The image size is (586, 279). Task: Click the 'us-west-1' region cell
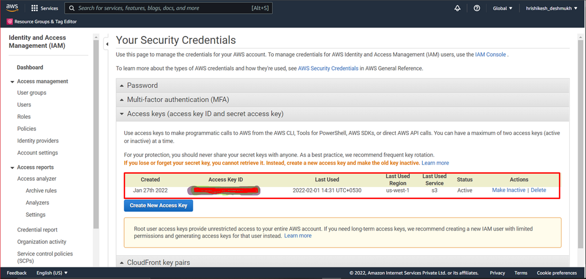(x=398, y=190)
